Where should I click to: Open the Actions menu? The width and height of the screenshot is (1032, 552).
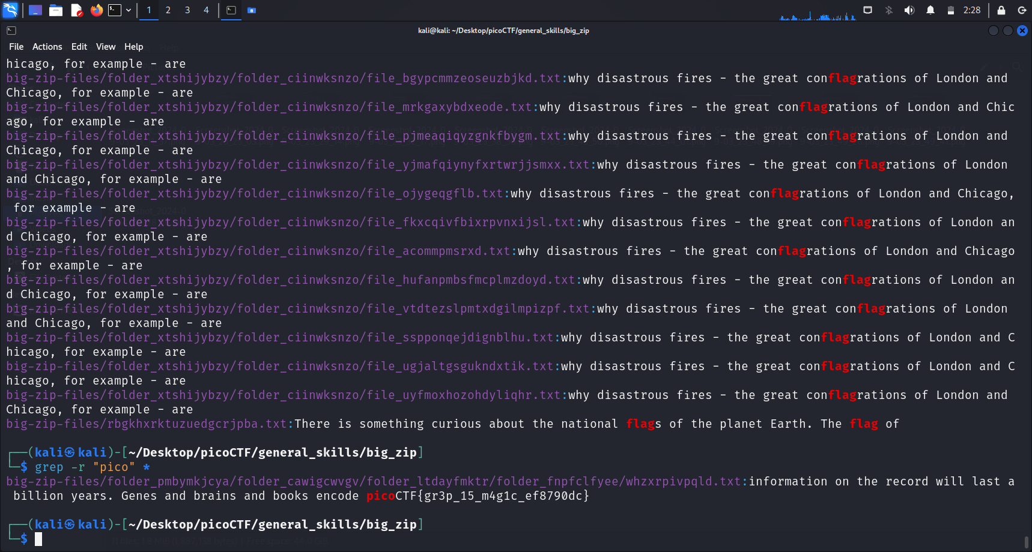click(47, 47)
